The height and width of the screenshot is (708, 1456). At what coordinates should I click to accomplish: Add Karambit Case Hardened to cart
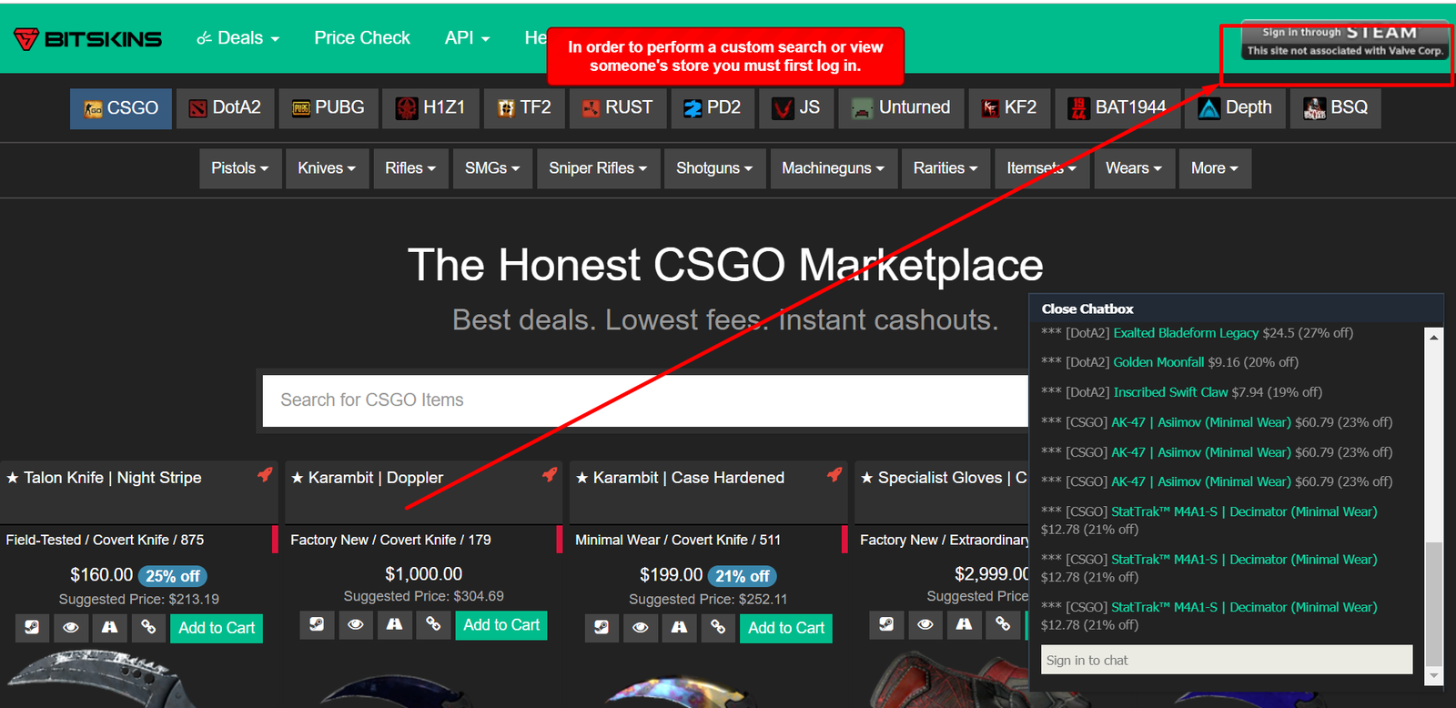click(x=786, y=628)
